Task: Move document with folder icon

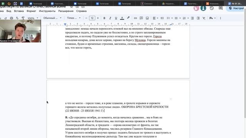Action: [77, 7]
